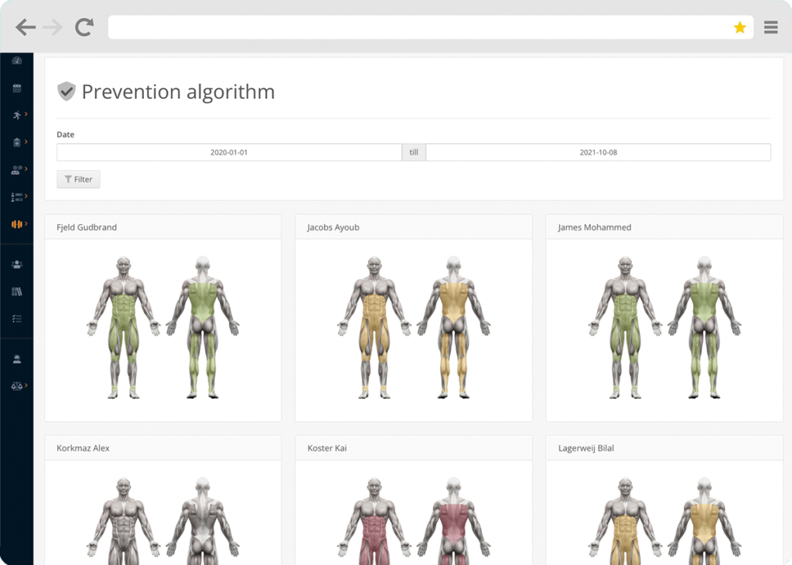This screenshot has height=565, width=792.
Task: Open the calendar icon in the sidebar
Action: [17, 89]
